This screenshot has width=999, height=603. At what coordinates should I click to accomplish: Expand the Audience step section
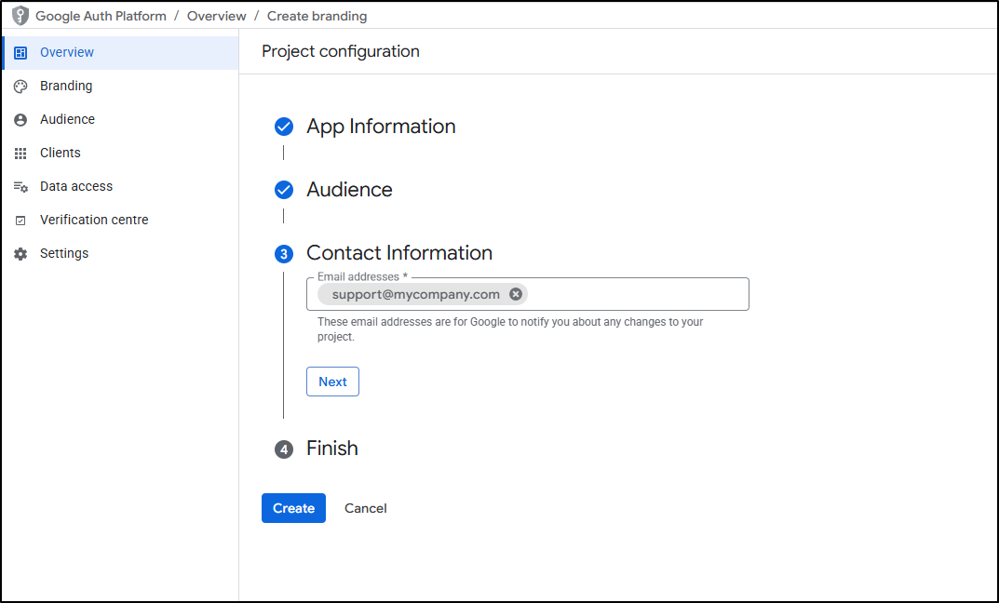349,190
